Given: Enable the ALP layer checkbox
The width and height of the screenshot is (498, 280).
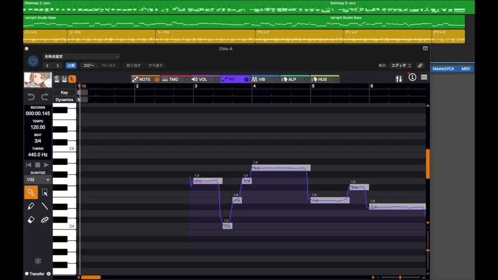Looking at the screenshot, I should (306, 79).
